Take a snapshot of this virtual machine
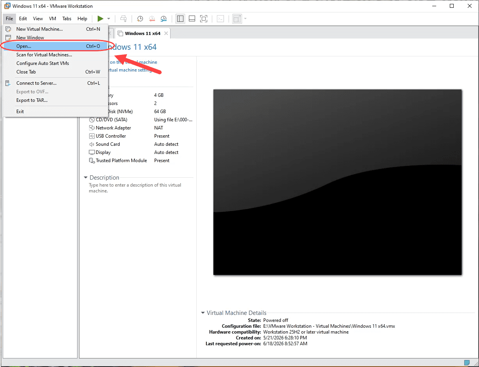 coord(140,19)
